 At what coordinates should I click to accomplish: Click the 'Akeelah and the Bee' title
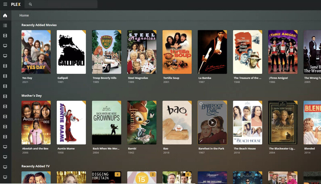click(35, 148)
